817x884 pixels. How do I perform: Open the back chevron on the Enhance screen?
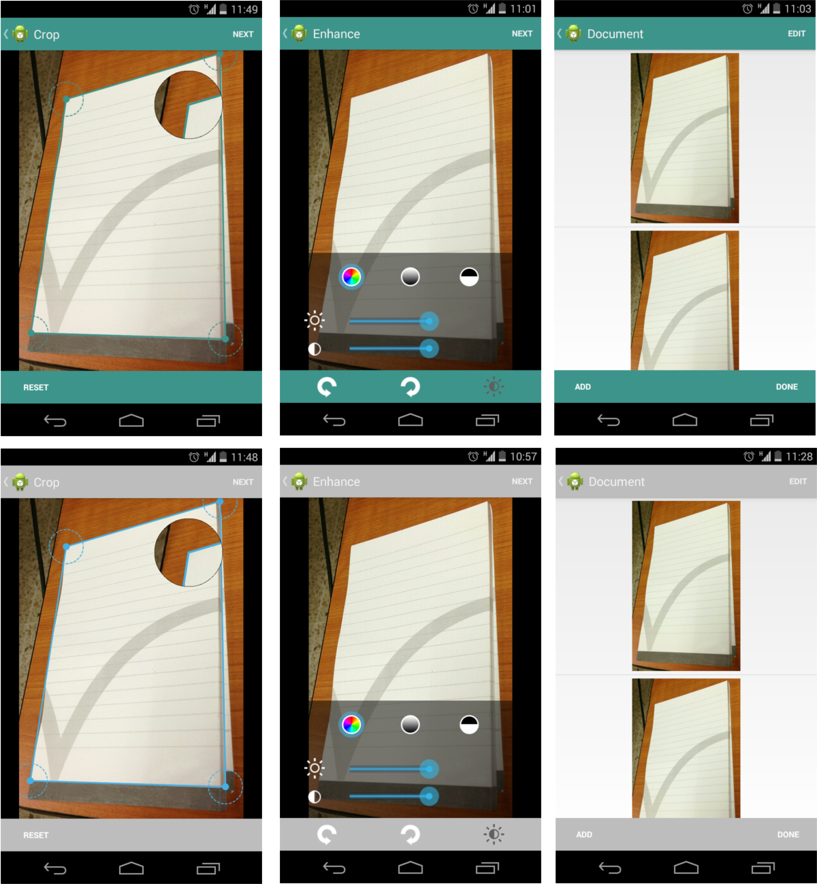(x=284, y=33)
